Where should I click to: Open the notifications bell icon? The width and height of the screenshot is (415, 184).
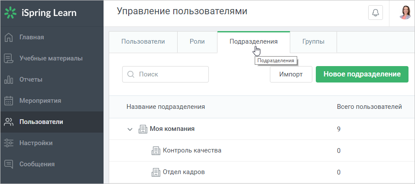pos(376,13)
